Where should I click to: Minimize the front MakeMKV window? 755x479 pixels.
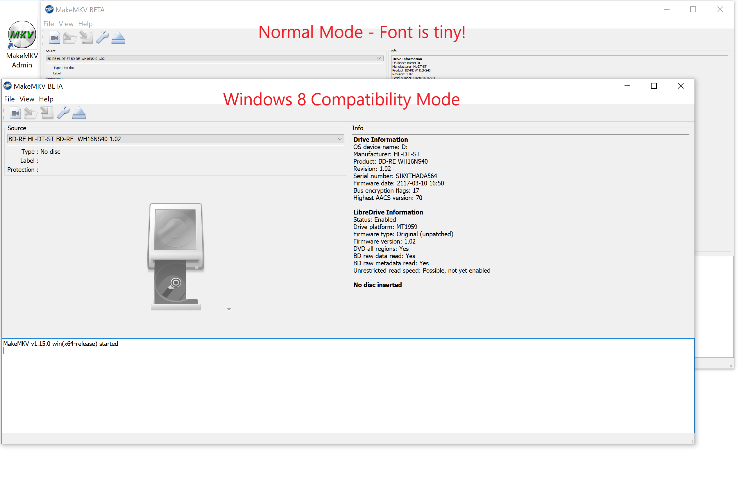click(x=627, y=86)
